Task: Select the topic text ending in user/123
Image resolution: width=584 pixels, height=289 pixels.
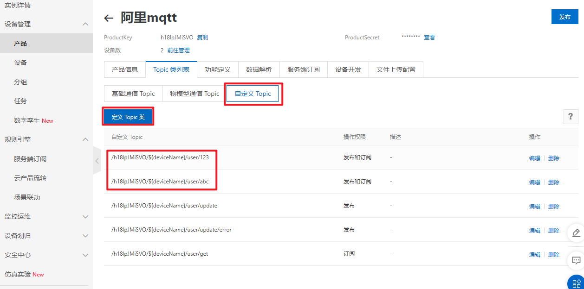Action: tap(160, 157)
